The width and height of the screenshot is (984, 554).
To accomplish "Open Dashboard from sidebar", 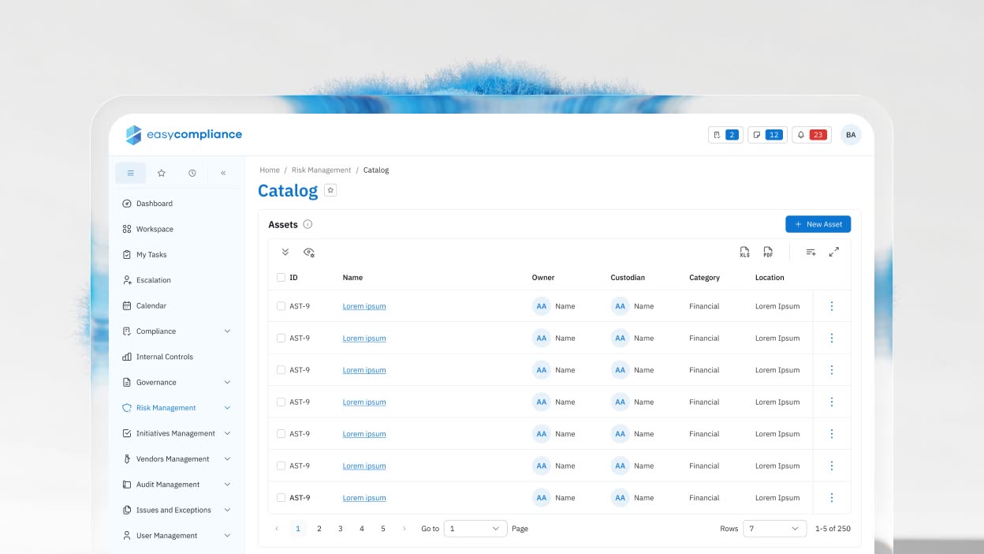I will coord(147,204).
